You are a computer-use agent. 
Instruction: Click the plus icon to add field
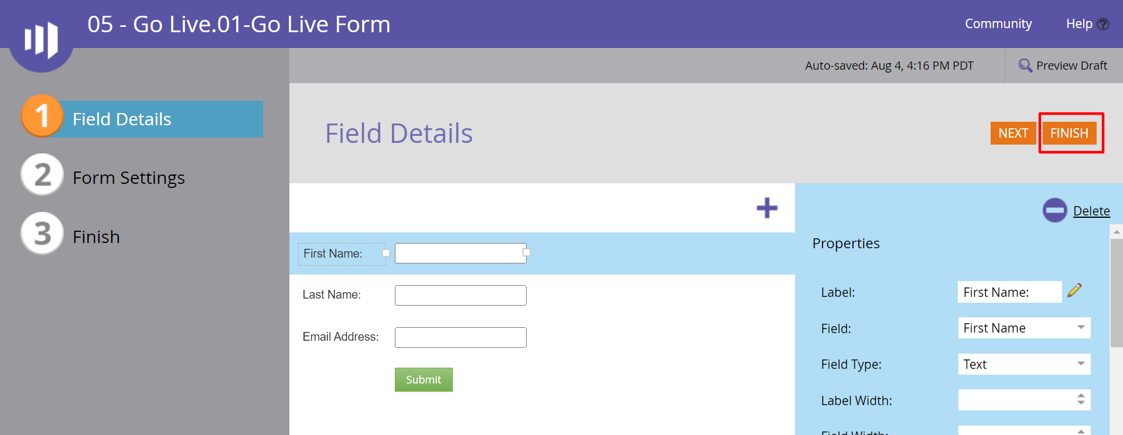click(767, 208)
